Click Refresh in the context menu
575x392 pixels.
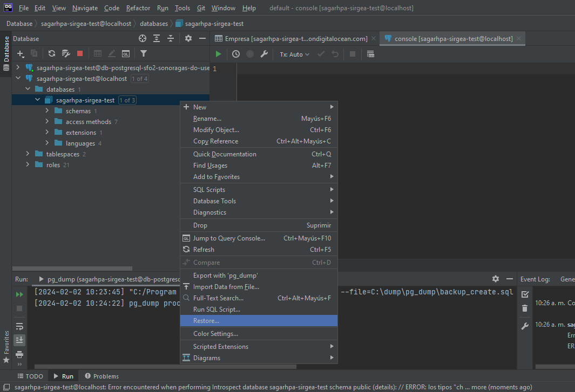point(259,250)
